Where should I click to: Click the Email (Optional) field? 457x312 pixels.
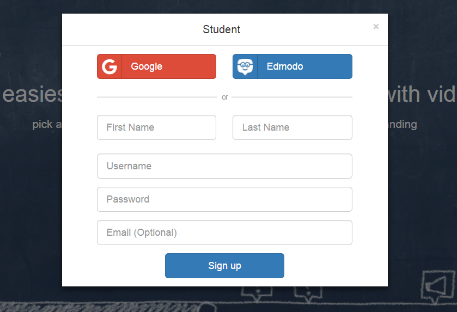coord(224,233)
